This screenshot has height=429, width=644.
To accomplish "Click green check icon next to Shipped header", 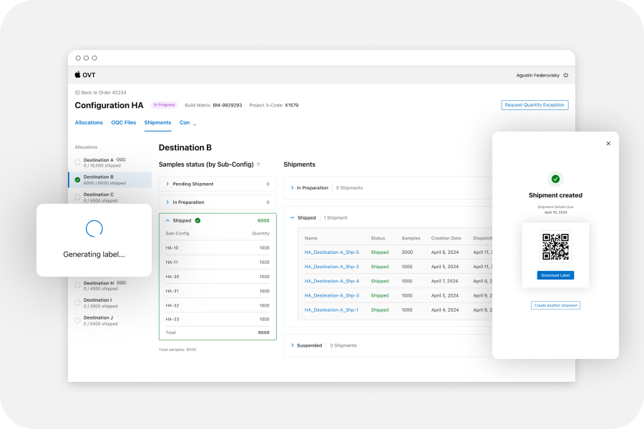I will [x=197, y=221].
